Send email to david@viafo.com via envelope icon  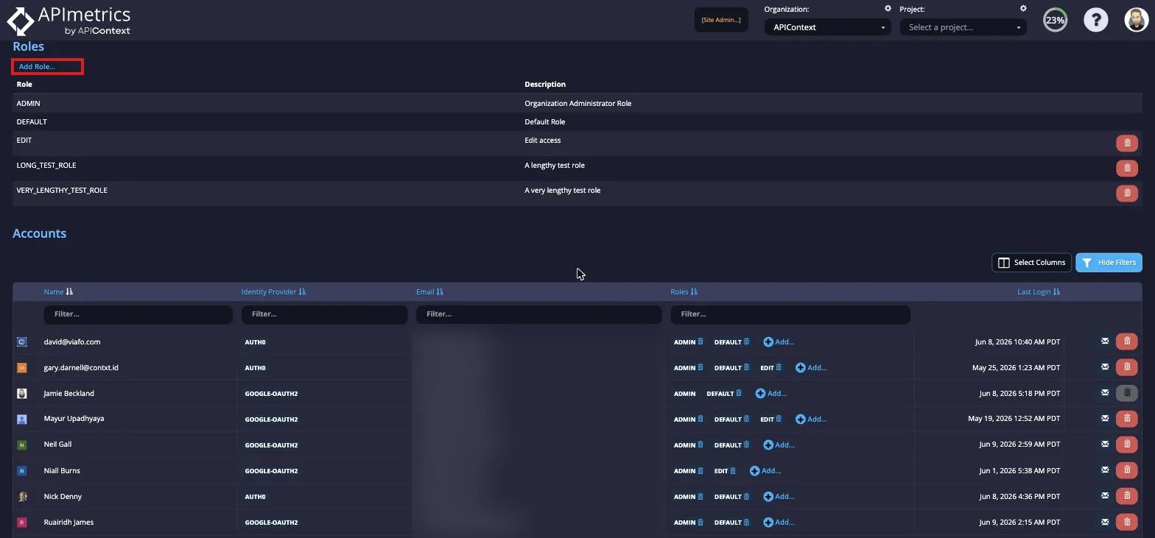tap(1104, 341)
